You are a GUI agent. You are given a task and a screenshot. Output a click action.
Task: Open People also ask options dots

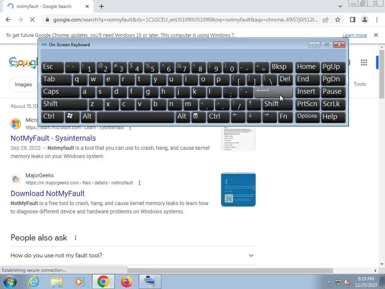coord(76,238)
